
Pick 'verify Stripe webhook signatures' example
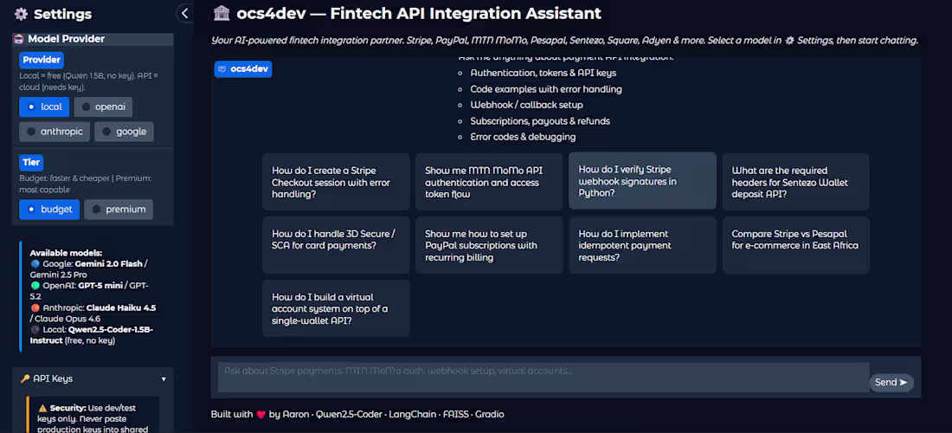point(642,180)
